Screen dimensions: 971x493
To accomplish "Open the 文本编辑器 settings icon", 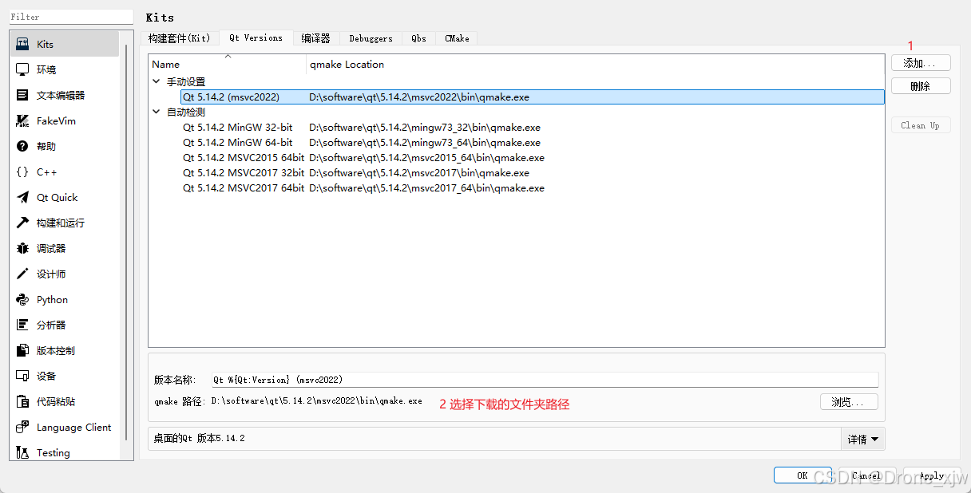I will [x=22, y=95].
